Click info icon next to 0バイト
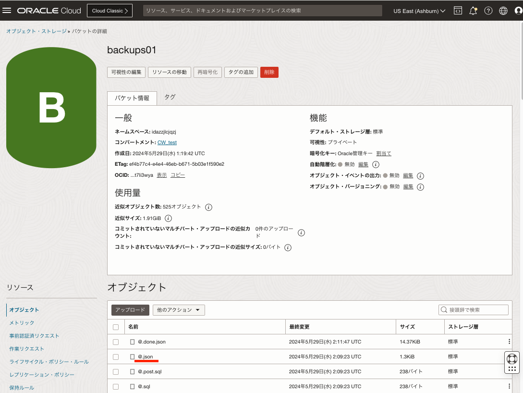The width and height of the screenshot is (523, 393). pos(288,247)
